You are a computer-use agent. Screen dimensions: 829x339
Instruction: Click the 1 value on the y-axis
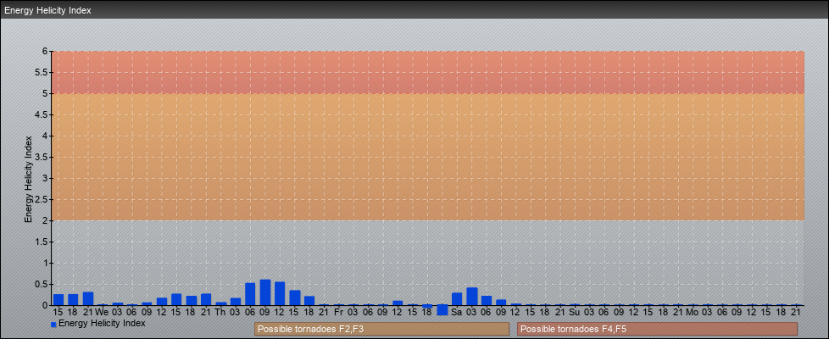[x=46, y=263]
